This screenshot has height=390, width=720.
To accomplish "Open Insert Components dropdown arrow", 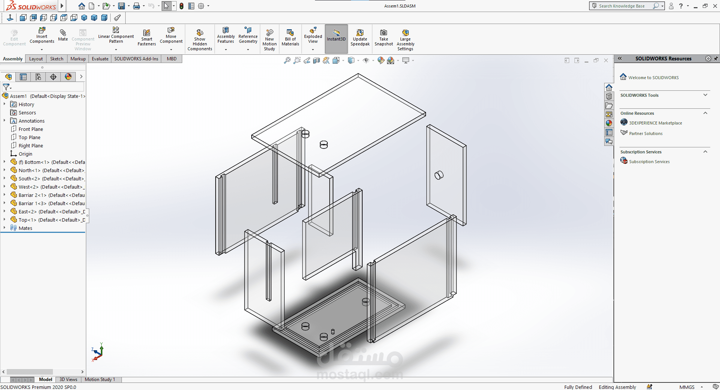I will click(x=42, y=49).
